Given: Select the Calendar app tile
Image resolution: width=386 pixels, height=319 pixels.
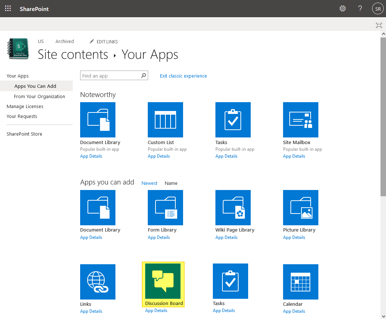Looking at the screenshot, I should pos(300,282).
